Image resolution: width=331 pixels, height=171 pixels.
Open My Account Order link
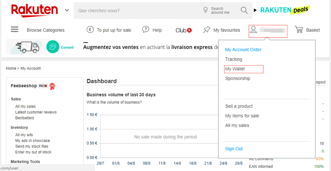[243, 50]
